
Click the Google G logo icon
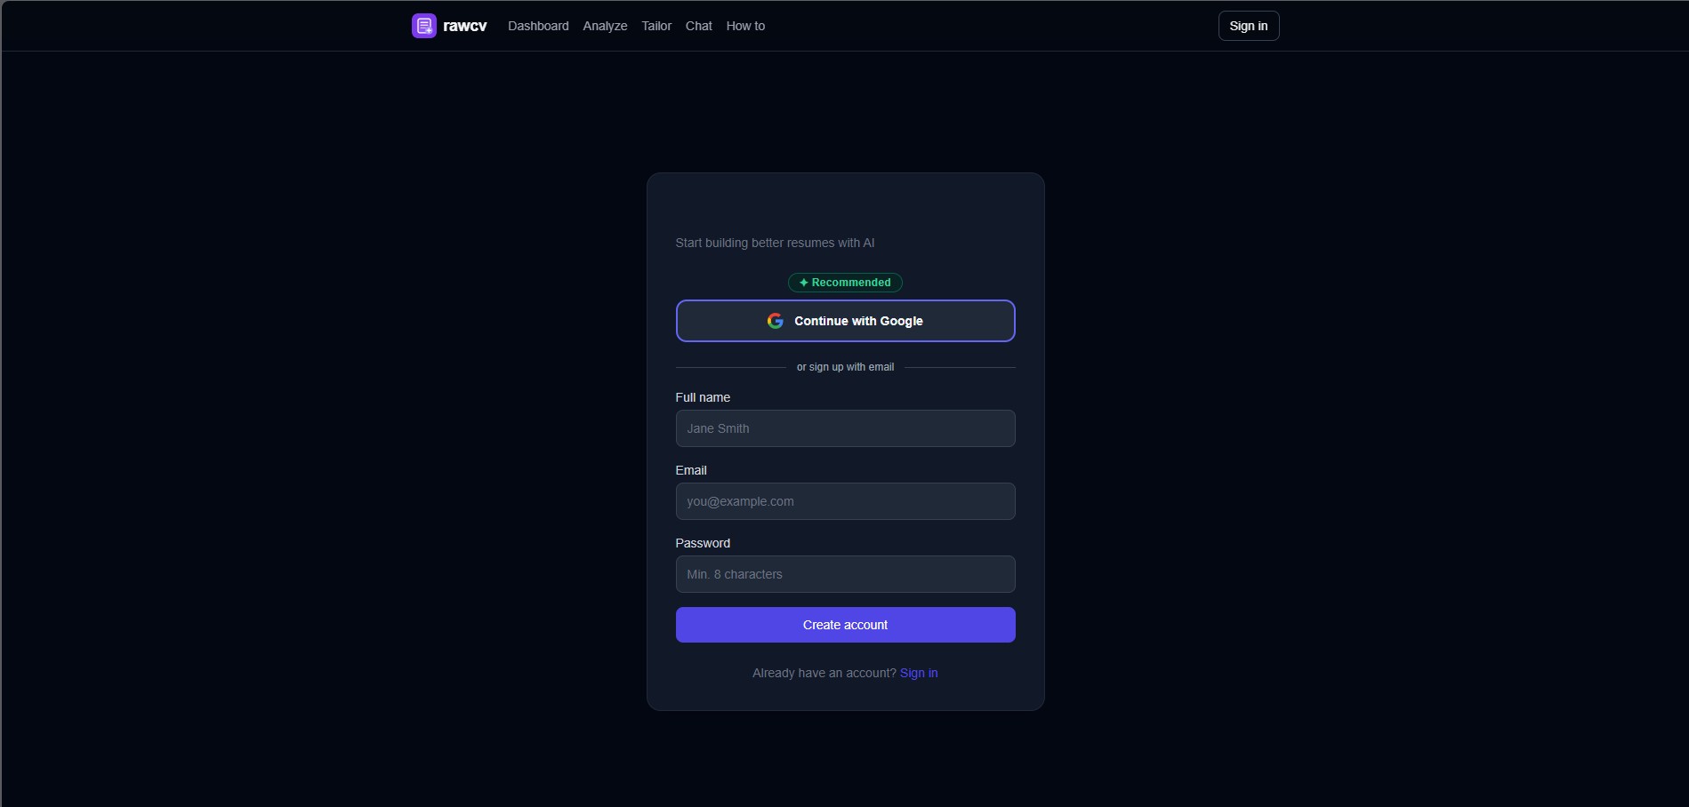pyautogui.click(x=776, y=321)
